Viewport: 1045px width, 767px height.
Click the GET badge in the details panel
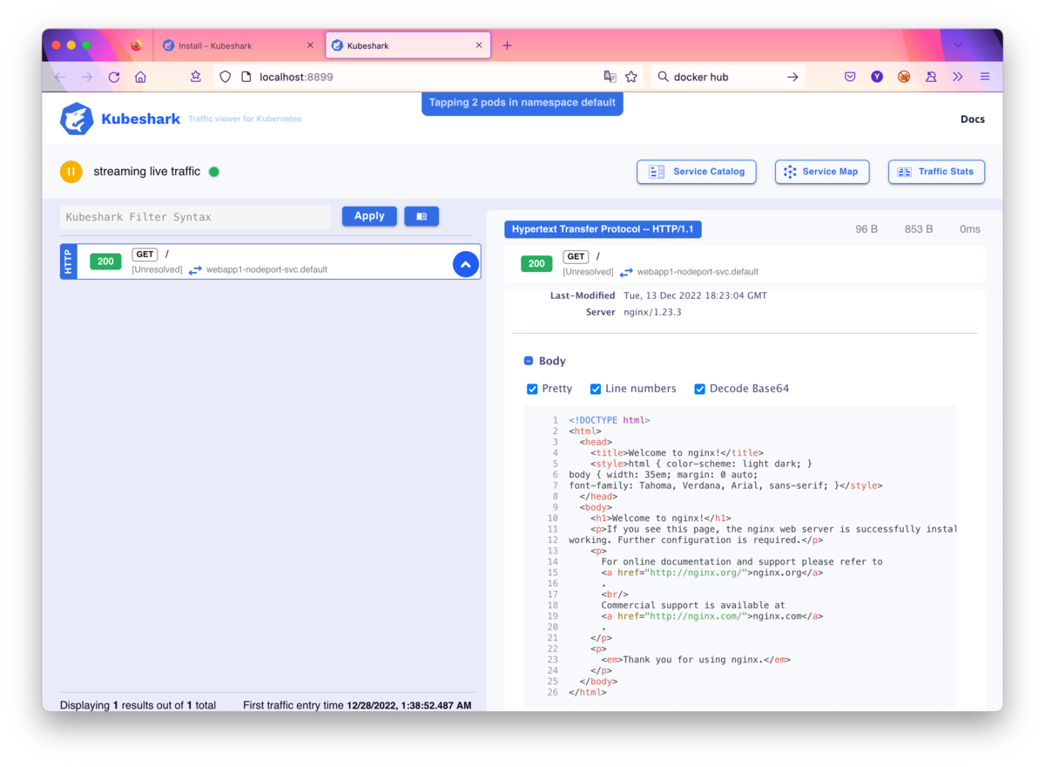coord(576,256)
